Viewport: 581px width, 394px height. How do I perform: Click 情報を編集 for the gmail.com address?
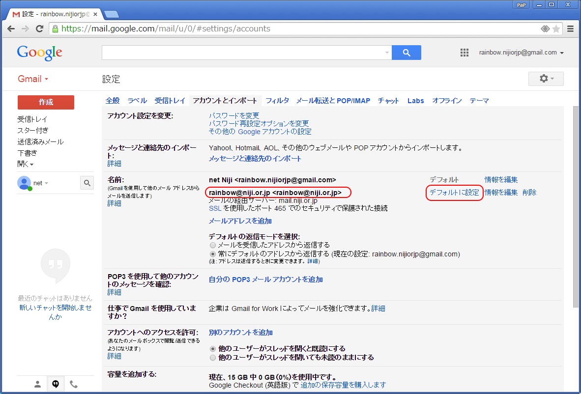tap(501, 180)
